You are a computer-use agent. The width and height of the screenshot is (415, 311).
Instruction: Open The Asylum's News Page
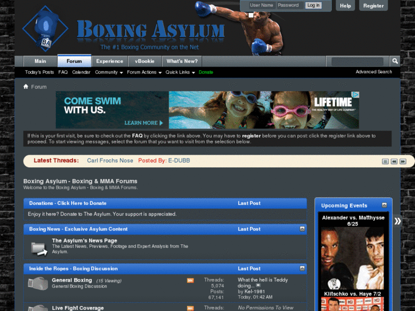(x=84, y=241)
